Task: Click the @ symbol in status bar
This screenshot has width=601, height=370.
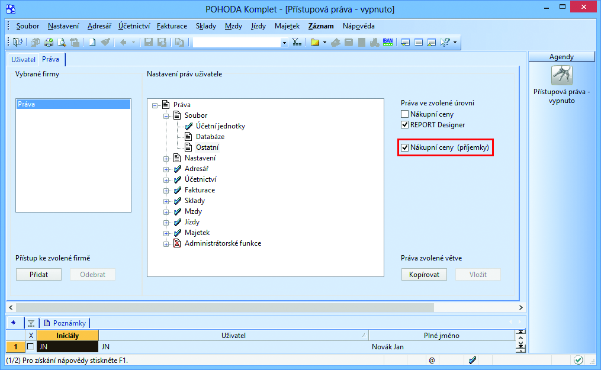Action: click(432, 361)
